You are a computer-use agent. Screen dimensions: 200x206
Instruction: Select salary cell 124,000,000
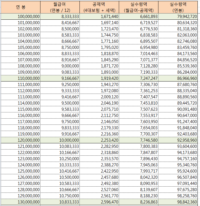coord(21,165)
